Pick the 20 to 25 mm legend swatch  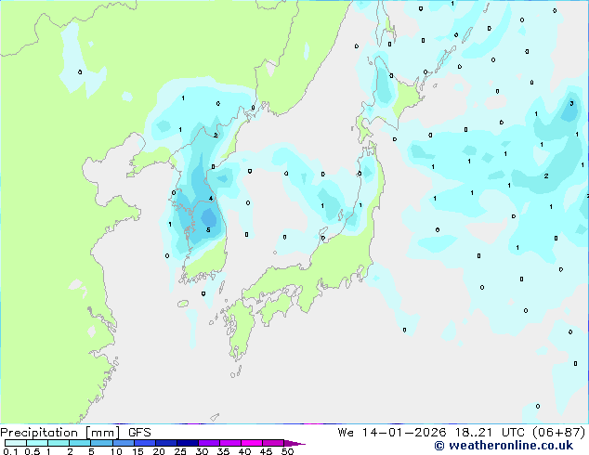pos(165,443)
